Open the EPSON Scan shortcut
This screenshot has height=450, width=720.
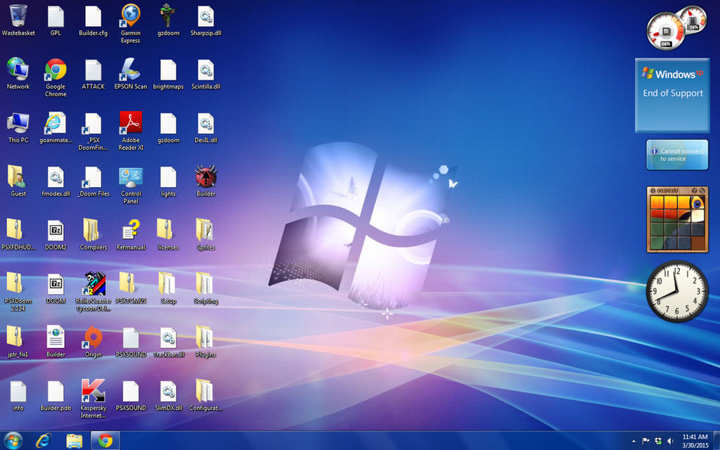pos(130,73)
